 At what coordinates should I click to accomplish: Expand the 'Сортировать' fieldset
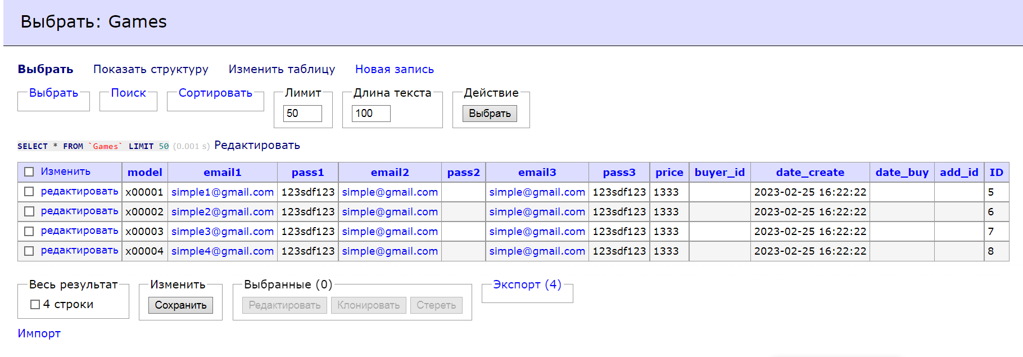[x=215, y=93]
